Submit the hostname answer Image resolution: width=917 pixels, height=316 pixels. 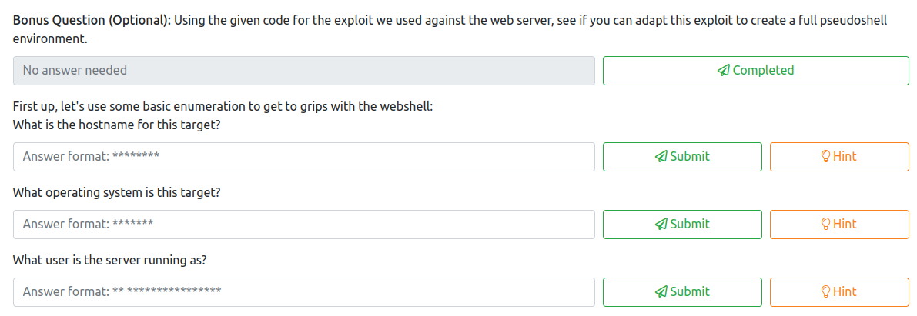(682, 157)
